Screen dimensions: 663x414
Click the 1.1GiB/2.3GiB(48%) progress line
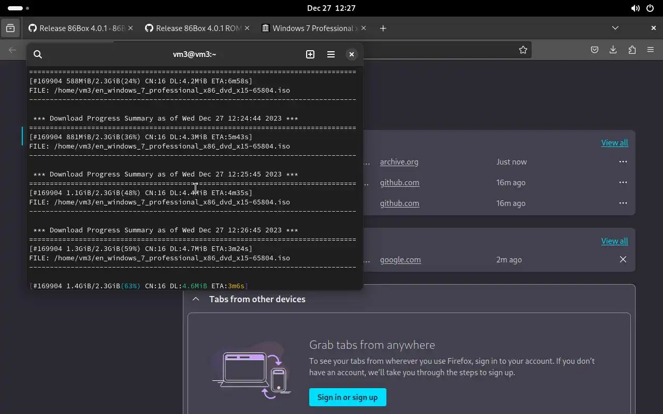(x=141, y=193)
